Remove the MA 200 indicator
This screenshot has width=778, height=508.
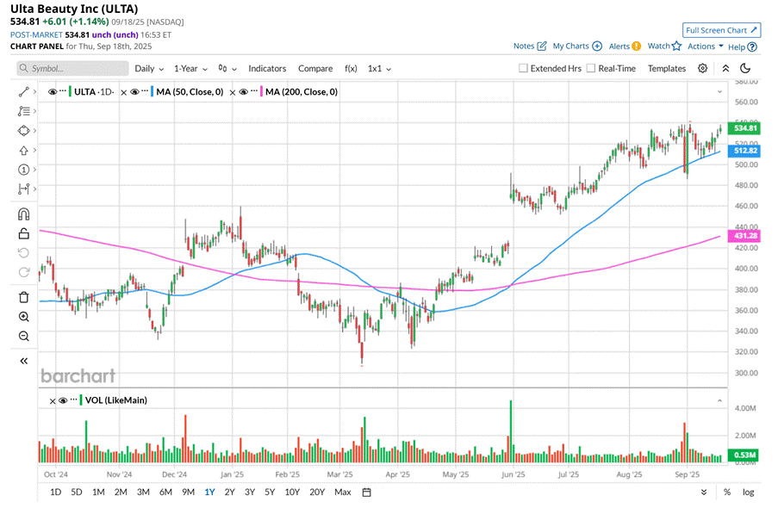[x=233, y=92]
